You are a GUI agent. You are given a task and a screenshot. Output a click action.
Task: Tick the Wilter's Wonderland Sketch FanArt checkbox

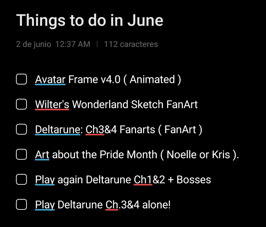(x=21, y=104)
